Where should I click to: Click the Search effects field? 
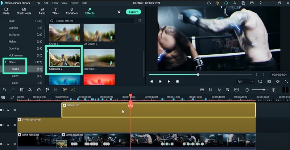92,21
